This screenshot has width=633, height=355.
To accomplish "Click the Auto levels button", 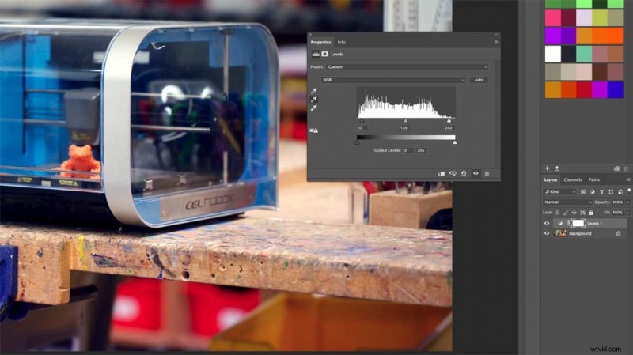I will coord(479,80).
